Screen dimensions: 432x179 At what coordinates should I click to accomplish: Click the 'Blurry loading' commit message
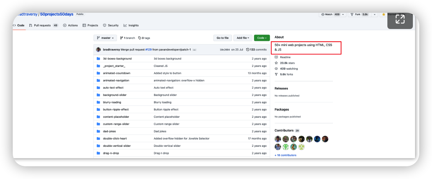click(162, 102)
